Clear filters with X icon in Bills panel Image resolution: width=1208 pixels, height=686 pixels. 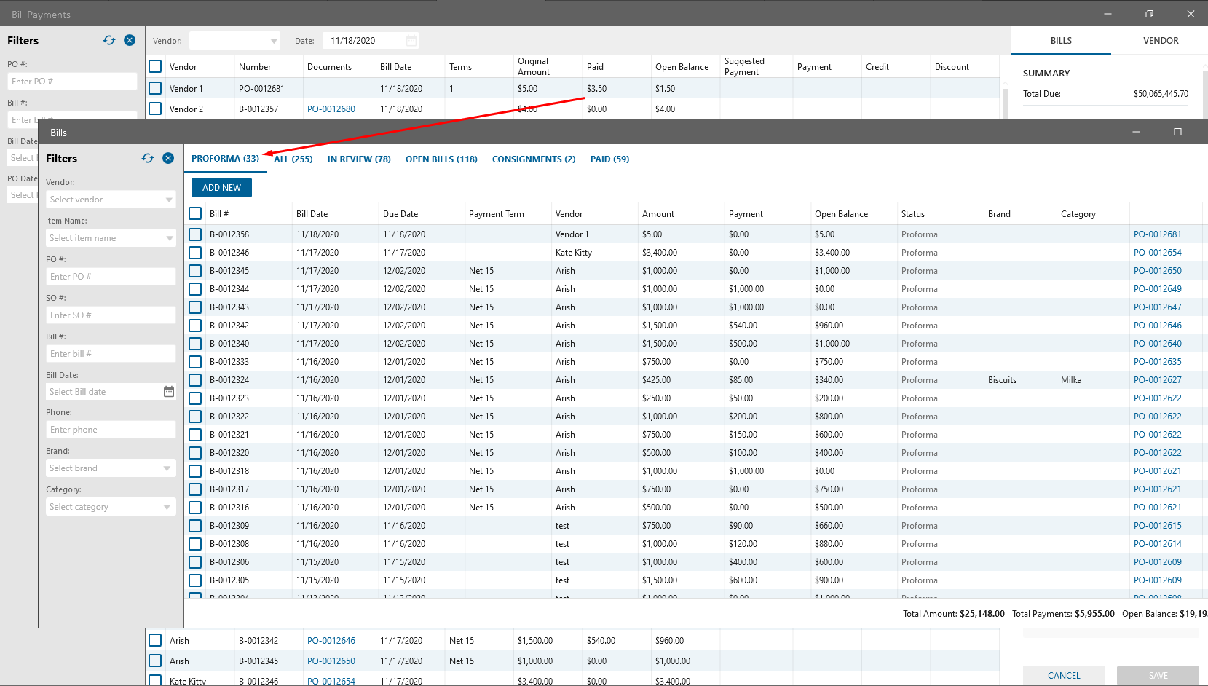[168, 158]
